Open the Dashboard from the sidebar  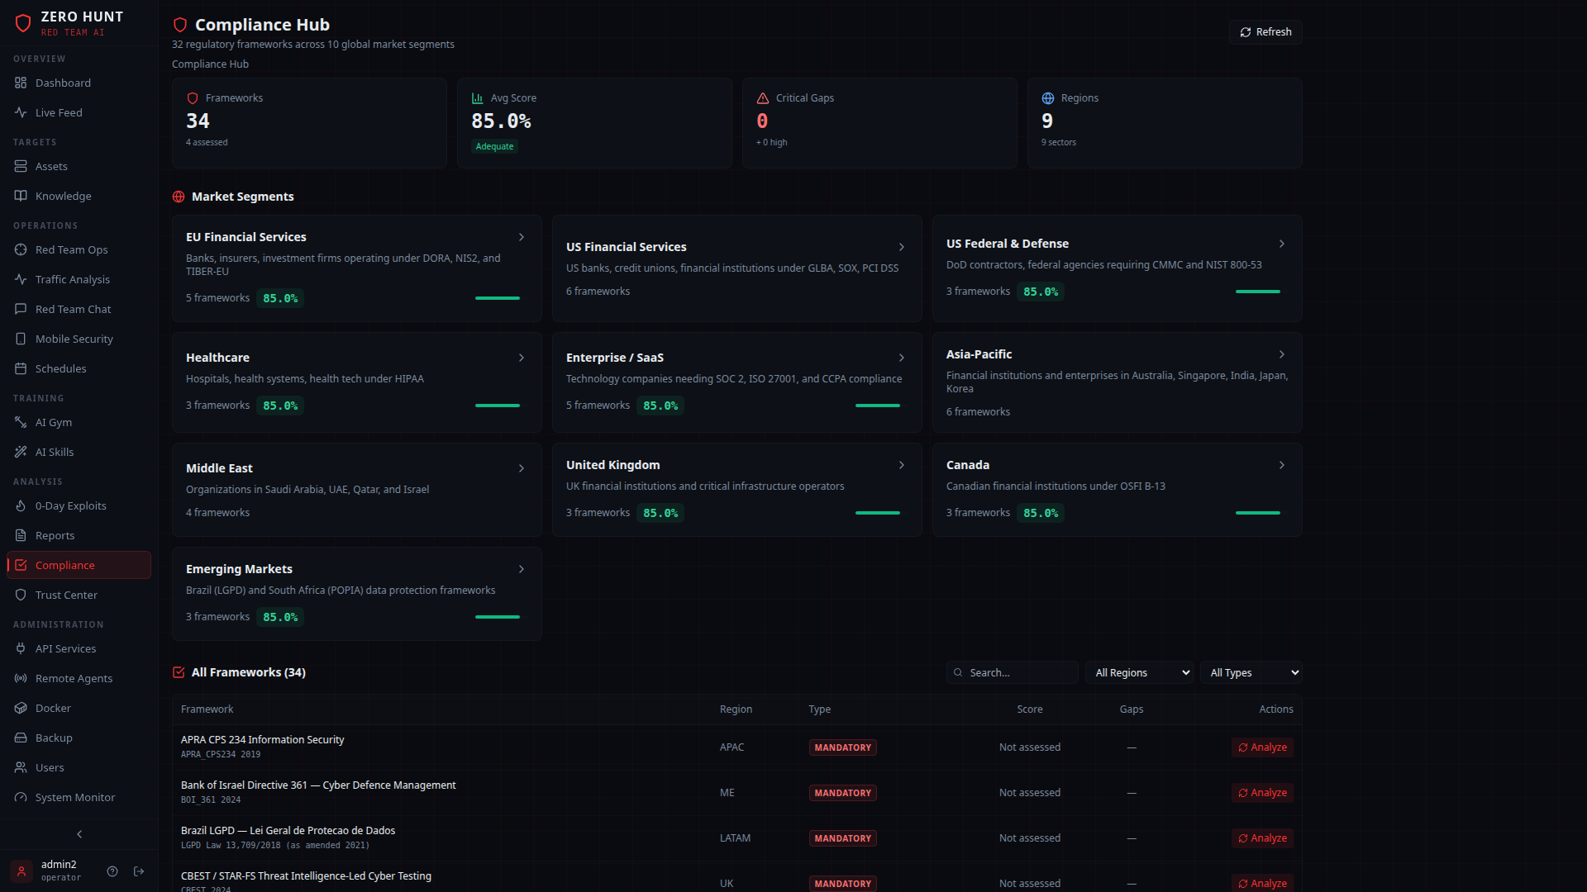click(63, 83)
